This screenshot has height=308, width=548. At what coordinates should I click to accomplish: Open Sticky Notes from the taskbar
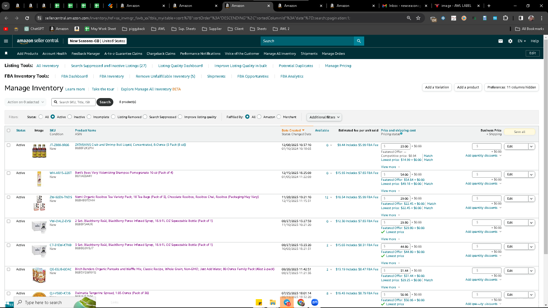coord(259,302)
